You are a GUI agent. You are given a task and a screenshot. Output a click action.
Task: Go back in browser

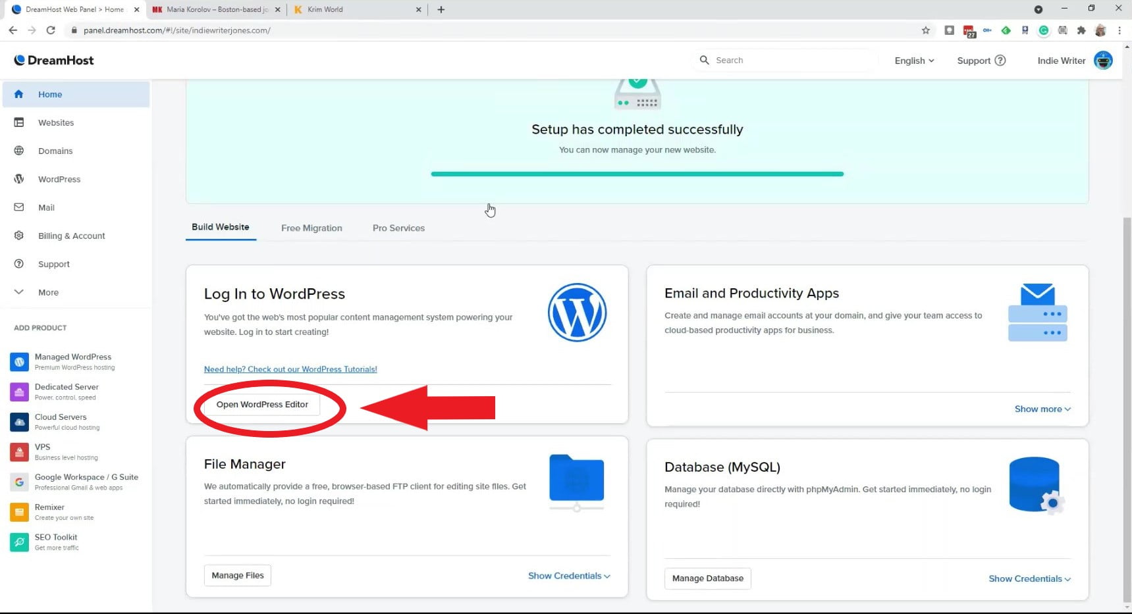pos(13,30)
